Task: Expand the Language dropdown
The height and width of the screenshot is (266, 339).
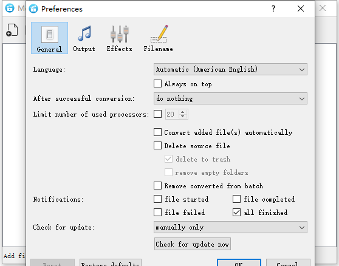Action: [230, 69]
